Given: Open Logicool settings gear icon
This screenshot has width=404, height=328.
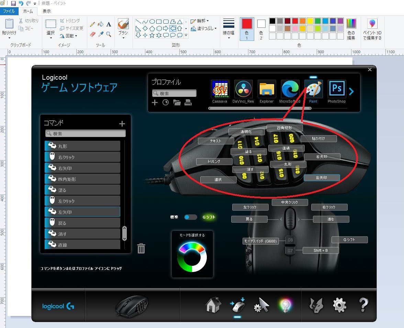Looking at the screenshot, I should pos(339,305).
